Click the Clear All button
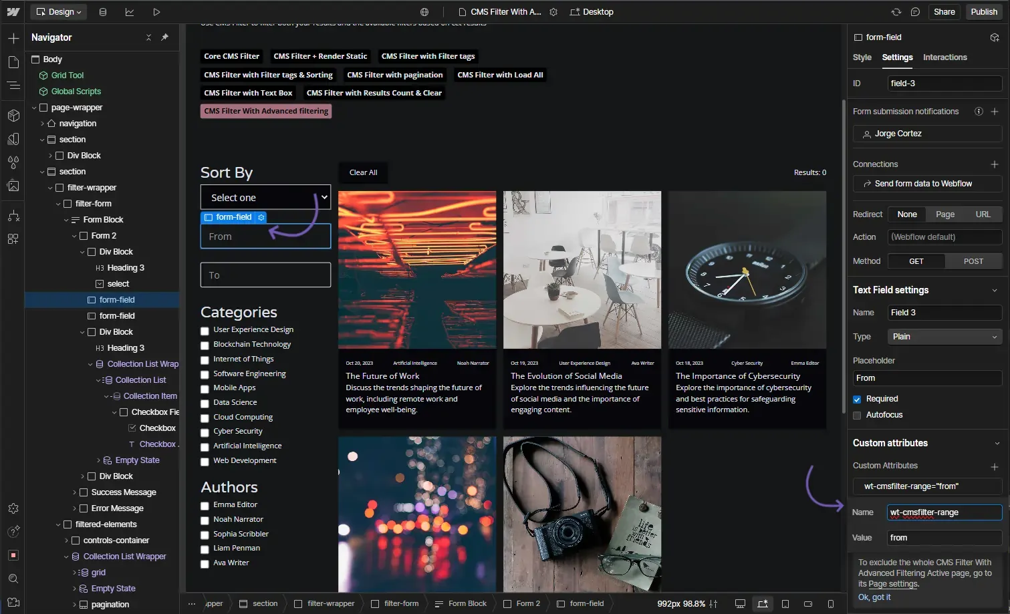This screenshot has height=614, width=1010. click(363, 172)
